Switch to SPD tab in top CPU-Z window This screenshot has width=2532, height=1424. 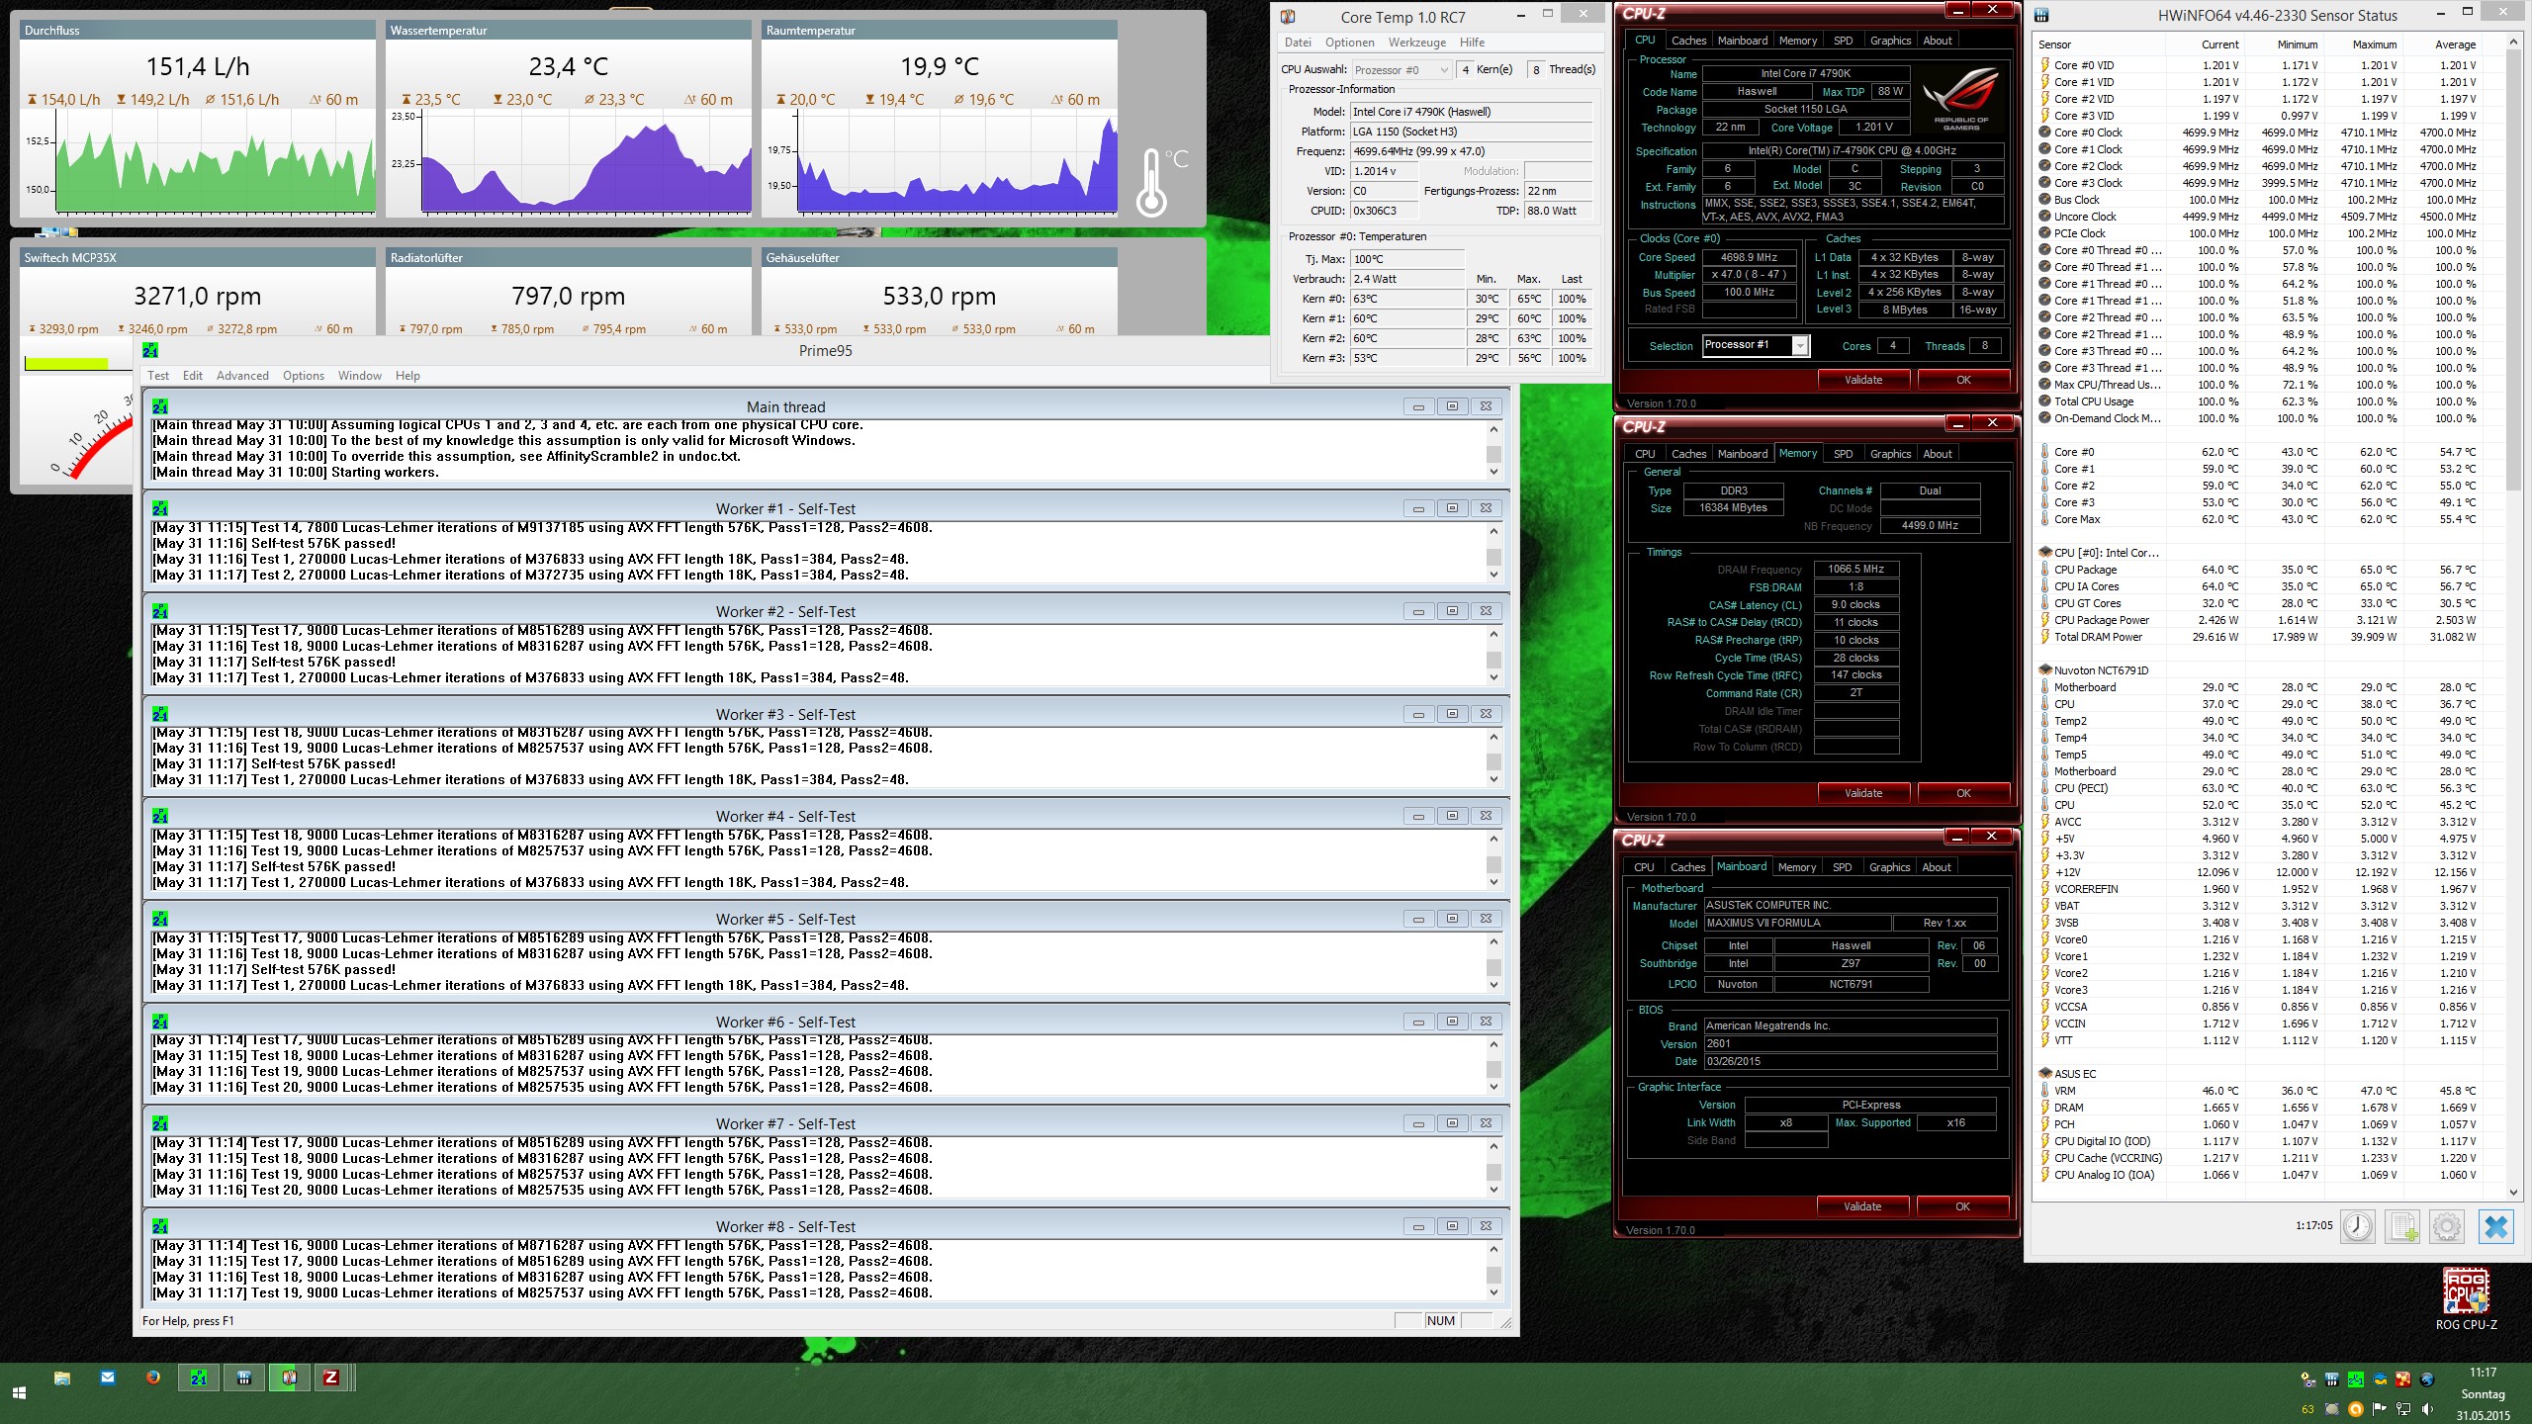point(1843,41)
